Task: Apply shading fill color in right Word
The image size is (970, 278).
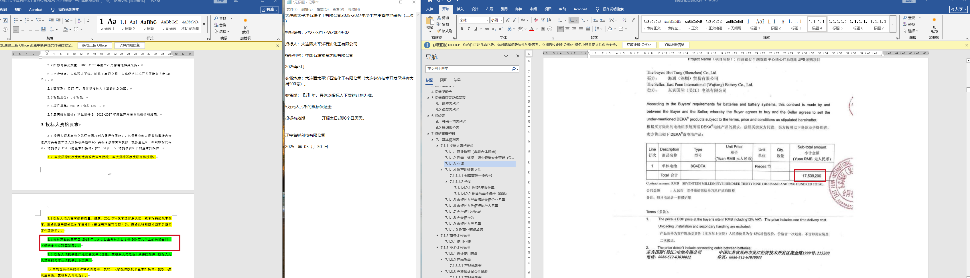Action: point(610,29)
